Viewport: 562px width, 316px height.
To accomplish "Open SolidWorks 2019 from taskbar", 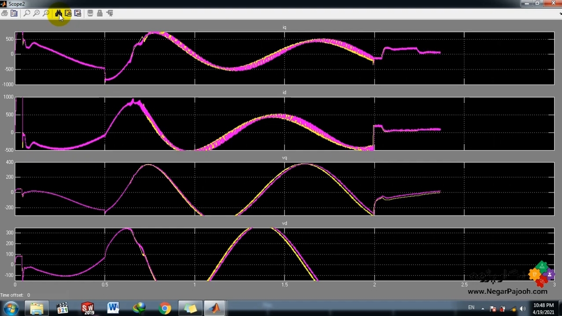I will (x=88, y=308).
